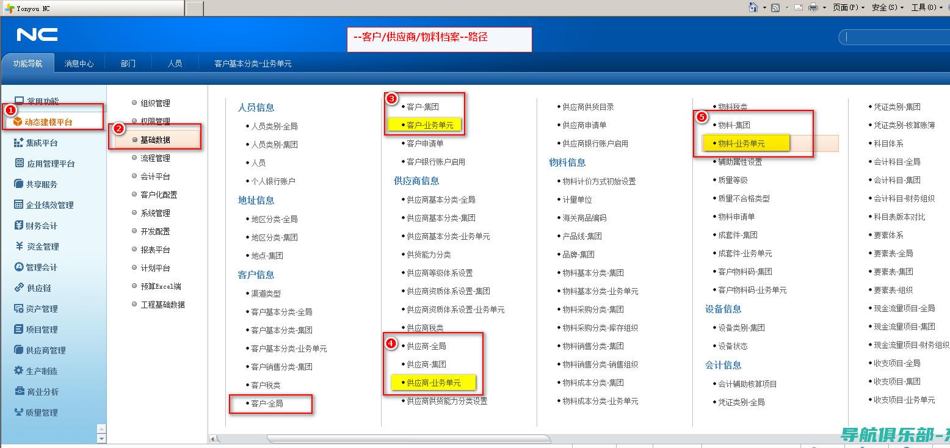The image size is (950, 448).
Task: Open the 客户-业务单元 link
Action: pyautogui.click(x=430, y=125)
